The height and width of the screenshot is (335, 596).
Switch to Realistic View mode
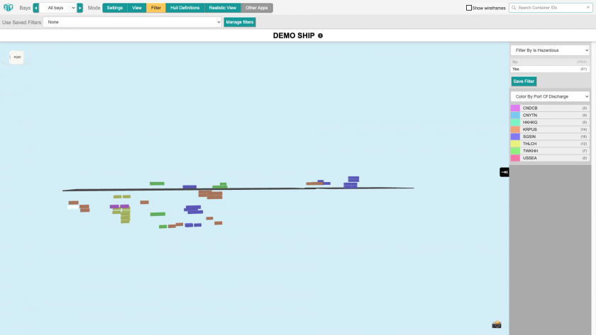point(222,8)
